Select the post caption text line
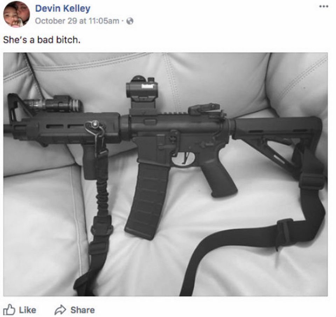The image size is (336, 317). (x=42, y=40)
